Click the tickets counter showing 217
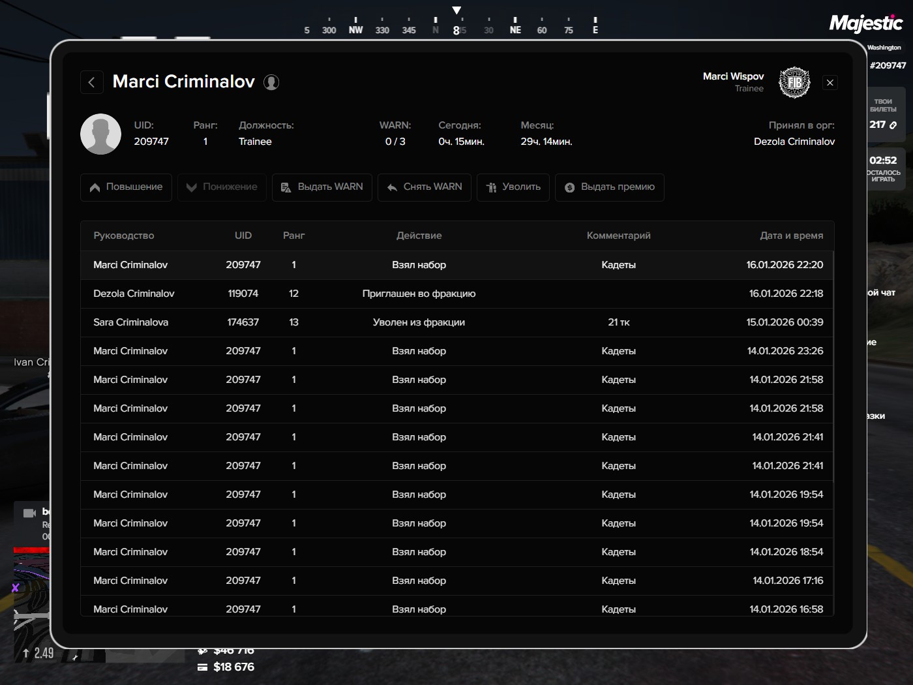 coord(883,125)
